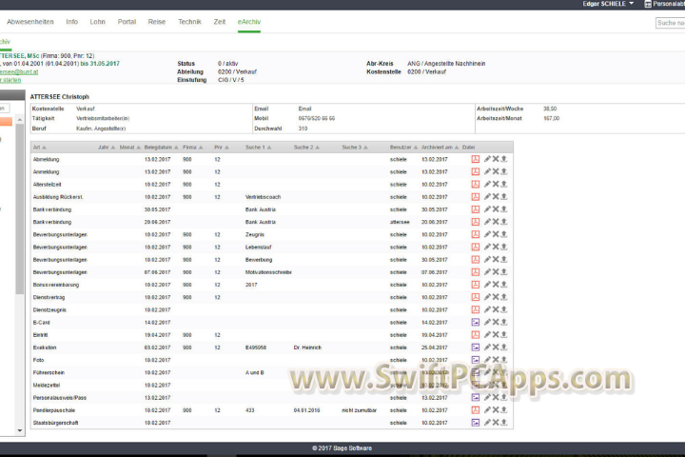Screen dimensions: 685x457
Task: Open the PDF file of the Pendlerpauschale row
Action: click(476, 409)
